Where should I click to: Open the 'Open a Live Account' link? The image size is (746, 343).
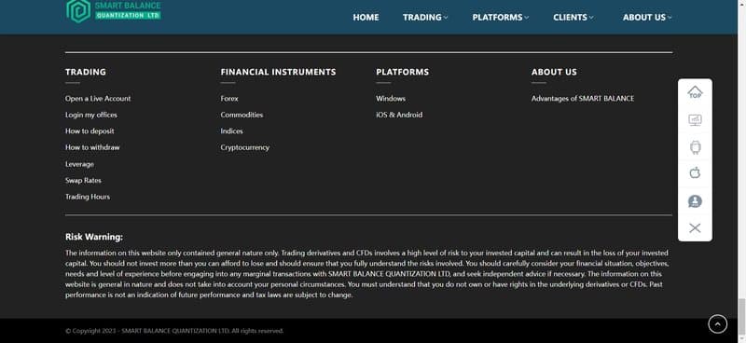98,99
